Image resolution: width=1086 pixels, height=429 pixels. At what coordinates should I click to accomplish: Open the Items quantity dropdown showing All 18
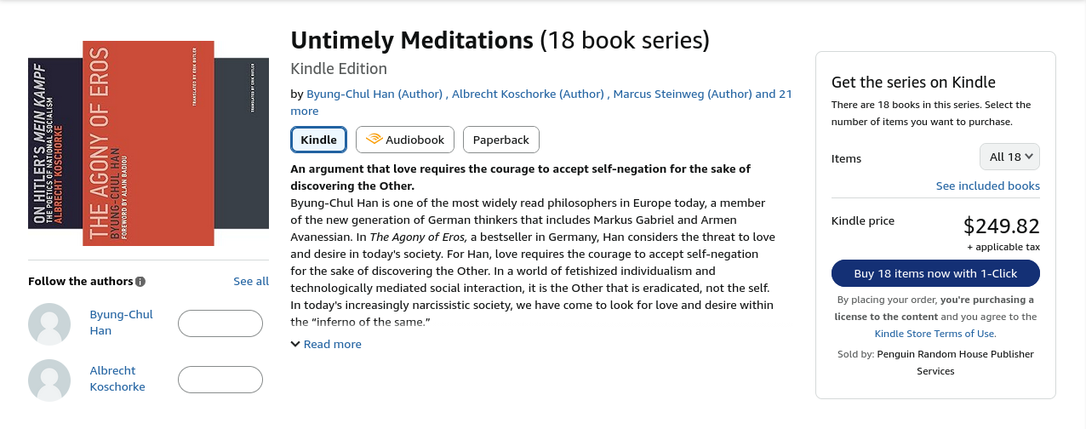(x=1009, y=157)
